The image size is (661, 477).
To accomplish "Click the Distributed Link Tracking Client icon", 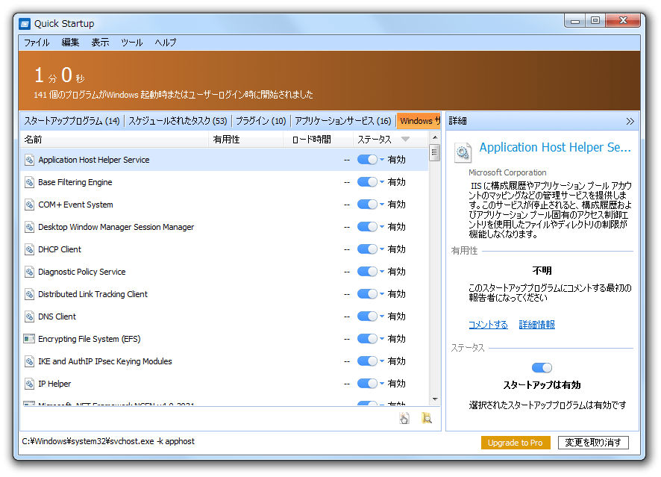I will coord(29,294).
